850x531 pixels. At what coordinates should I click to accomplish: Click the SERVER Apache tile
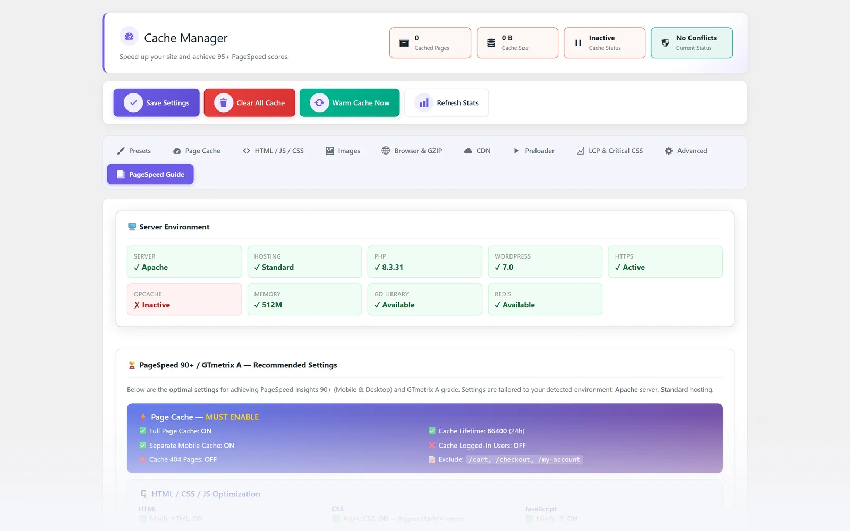[184, 262]
